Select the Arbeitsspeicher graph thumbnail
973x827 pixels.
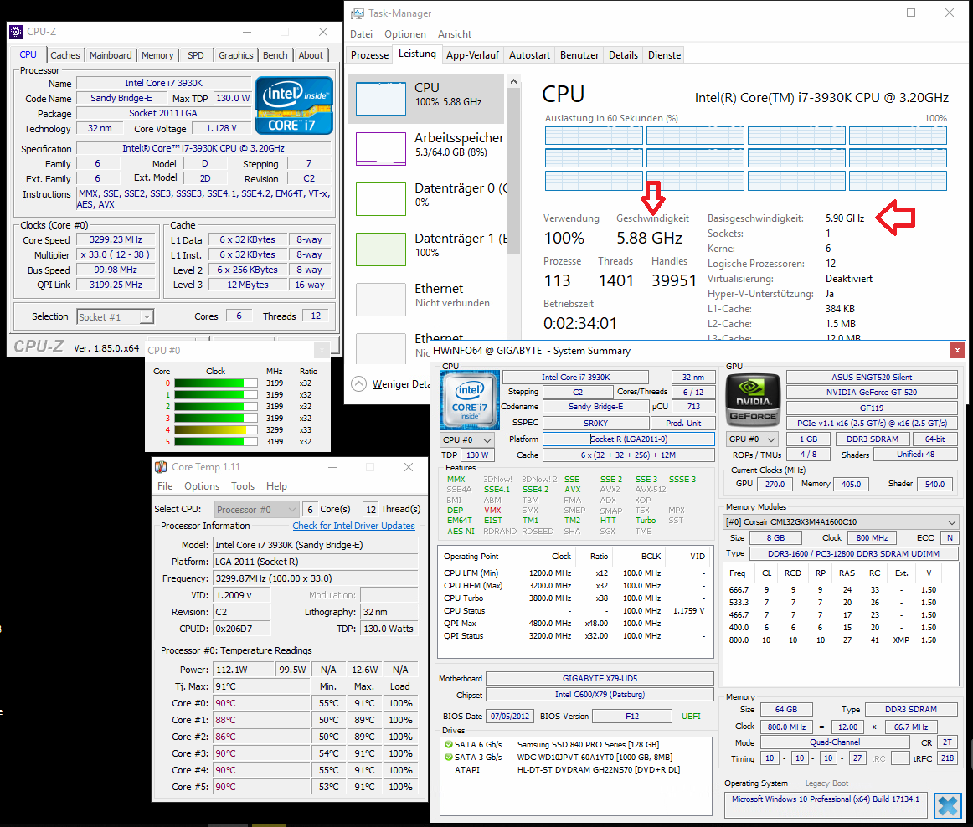point(380,148)
